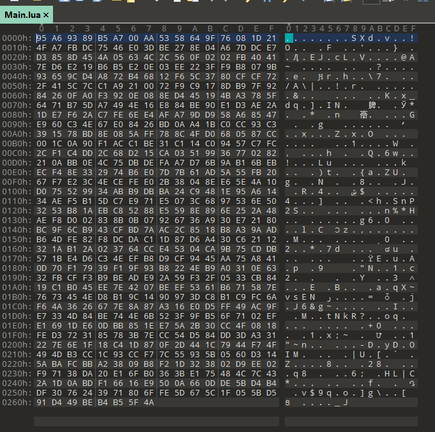This screenshot has width=435, height=432.
Task: Click the 01A0h row address label
Action: [x=13, y=288]
